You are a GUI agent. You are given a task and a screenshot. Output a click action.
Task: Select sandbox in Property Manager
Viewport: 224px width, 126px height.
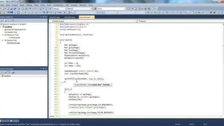click(x=7, y=76)
